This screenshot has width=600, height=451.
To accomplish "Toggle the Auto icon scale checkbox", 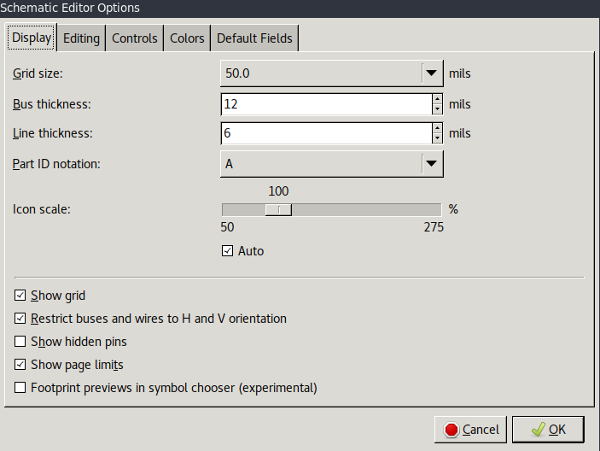I will [x=227, y=251].
